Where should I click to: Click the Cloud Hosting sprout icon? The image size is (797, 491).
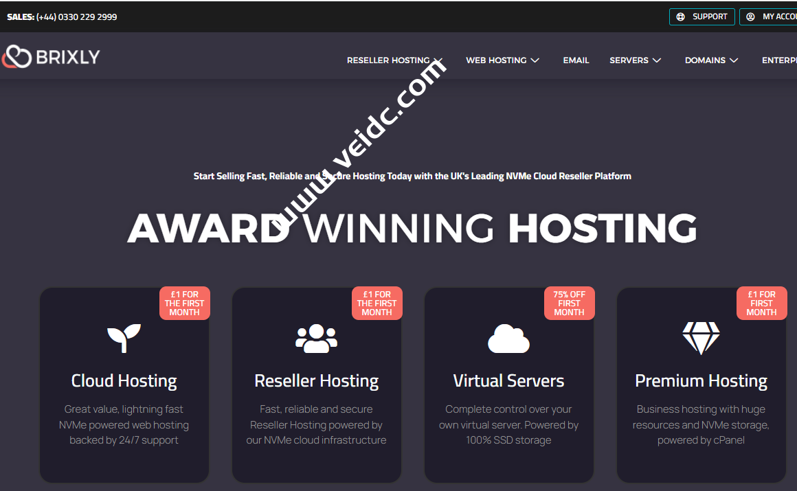click(x=124, y=338)
